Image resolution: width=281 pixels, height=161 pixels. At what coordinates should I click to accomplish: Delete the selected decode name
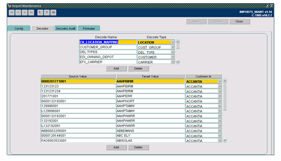point(138,68)
